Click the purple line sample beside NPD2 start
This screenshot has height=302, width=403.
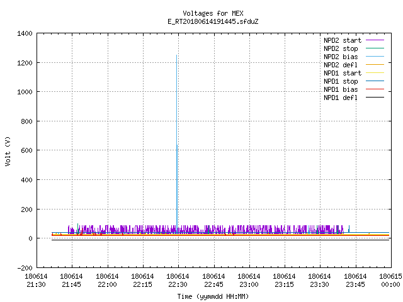(x=375, y=40)
